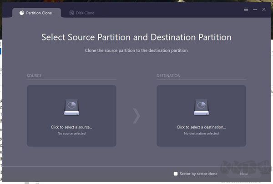Enable the Sector by sector clone checkbox
Viewport: 273px width, 184px height.
[x=176, y=174]
